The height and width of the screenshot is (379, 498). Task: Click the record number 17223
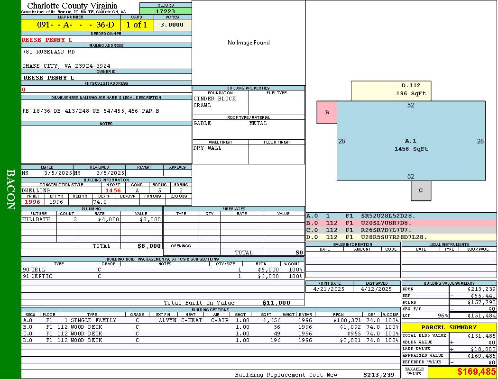(x=165, y=11)
